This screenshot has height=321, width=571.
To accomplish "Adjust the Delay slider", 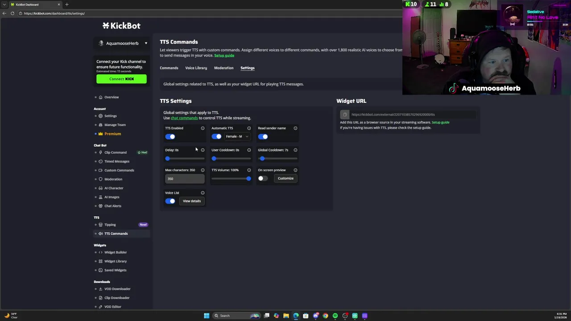I will click(x=185, y=159).
